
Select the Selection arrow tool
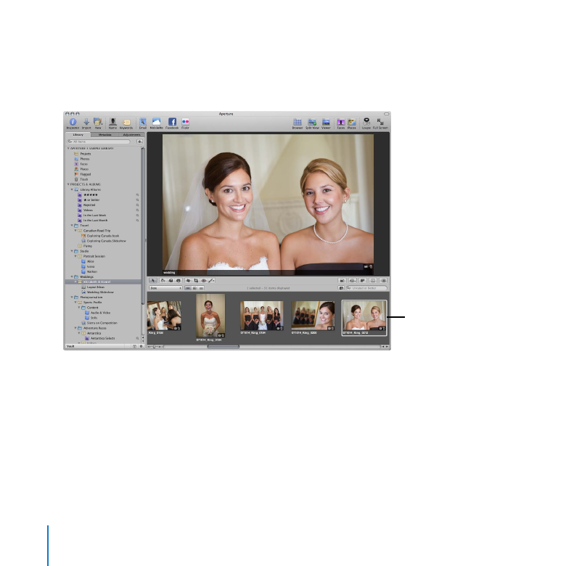point(153,281)
